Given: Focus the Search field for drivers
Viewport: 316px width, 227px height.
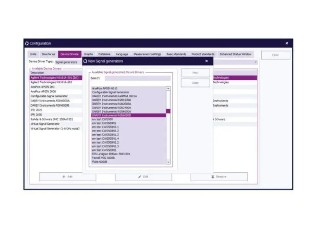Looking at the screenshot, I should click(x=137, y=78).
